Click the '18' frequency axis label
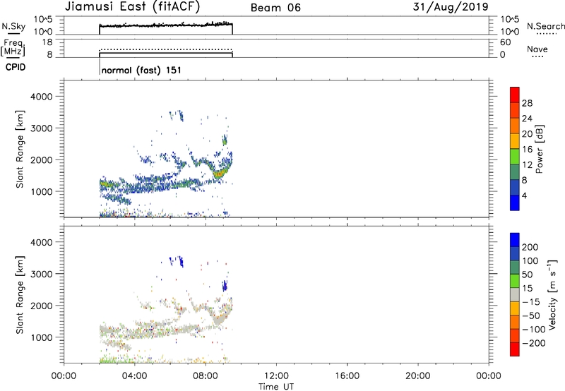 (47, 42)
